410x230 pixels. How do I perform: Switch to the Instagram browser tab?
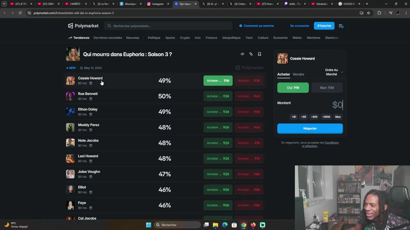coord(158,4)
